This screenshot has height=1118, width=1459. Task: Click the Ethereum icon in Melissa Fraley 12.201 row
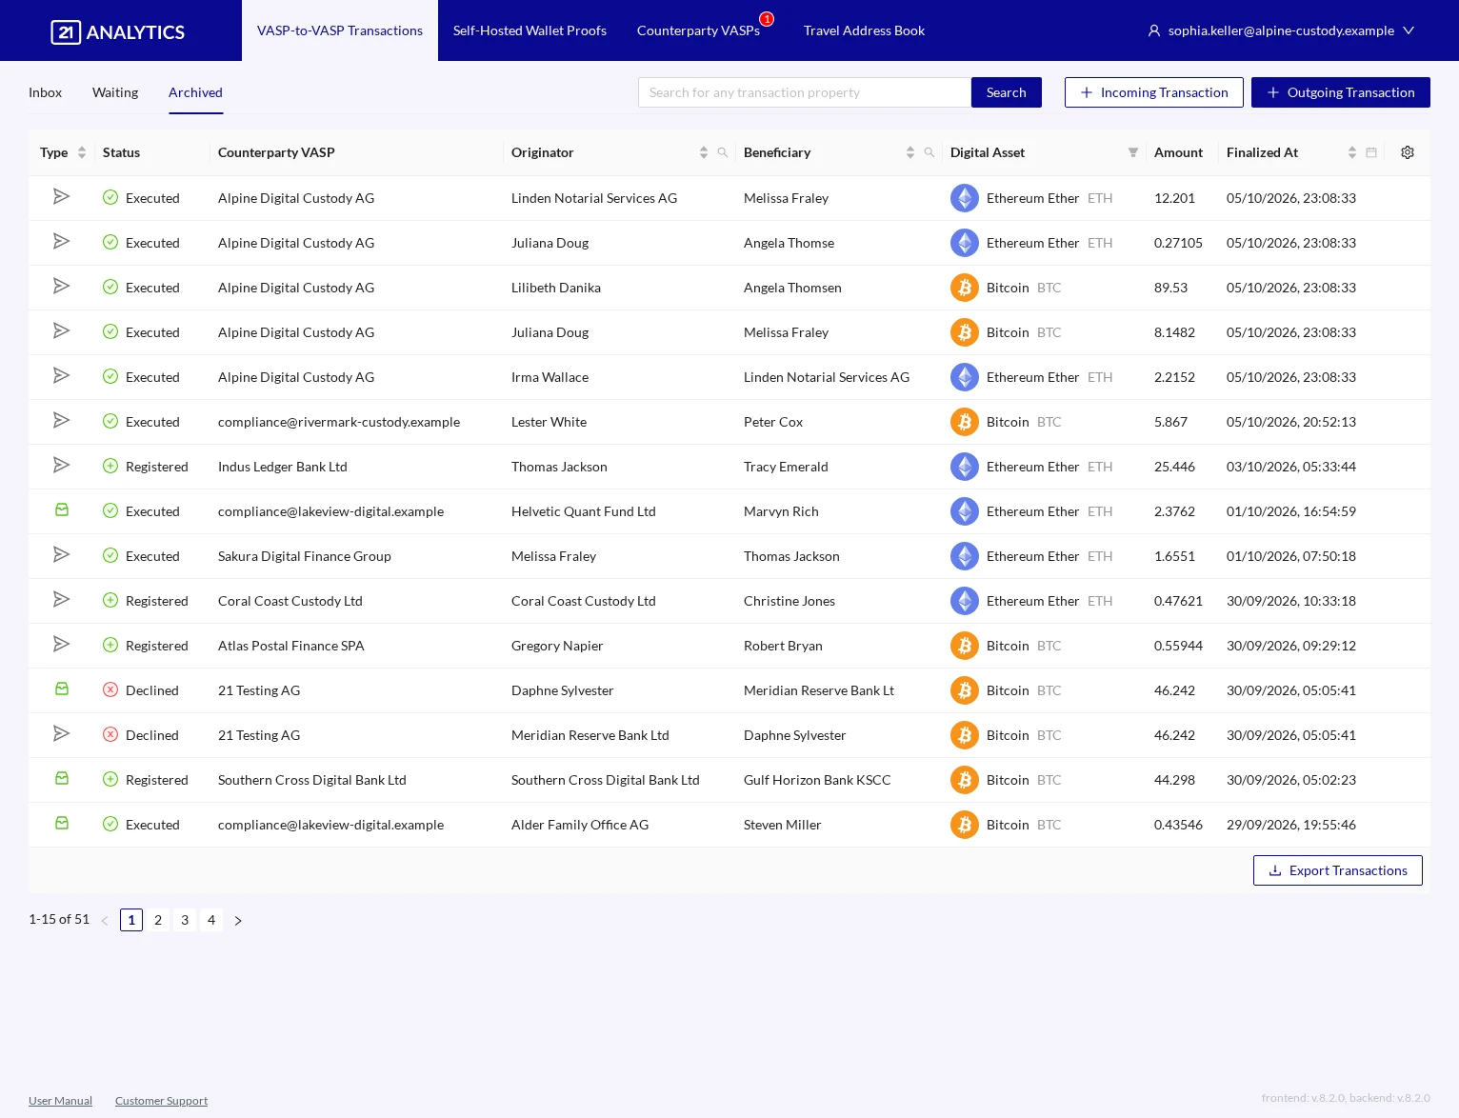[x=965, y=198]
